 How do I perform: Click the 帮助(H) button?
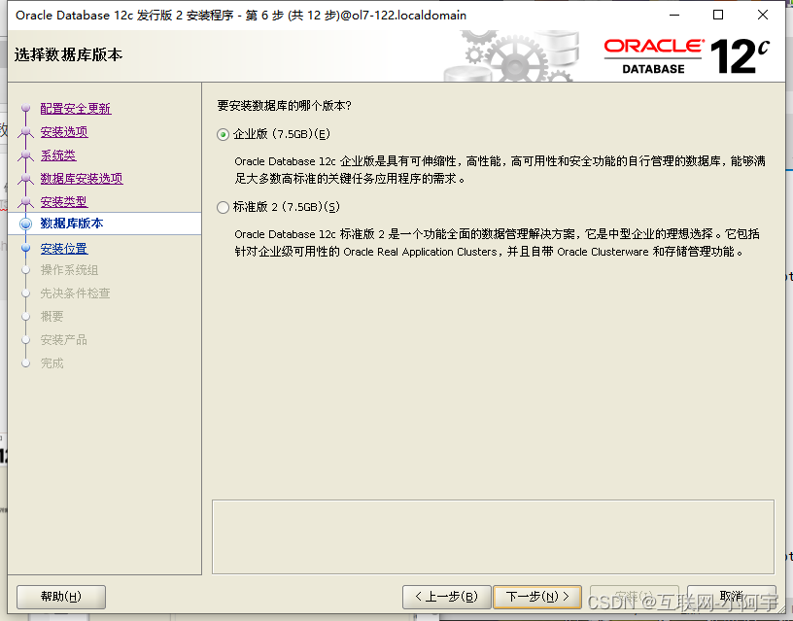[x=61, y=597]
